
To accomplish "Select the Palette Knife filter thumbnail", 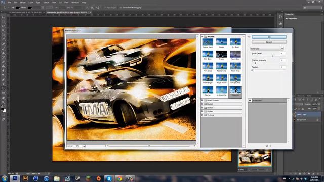I will [222, 66].
